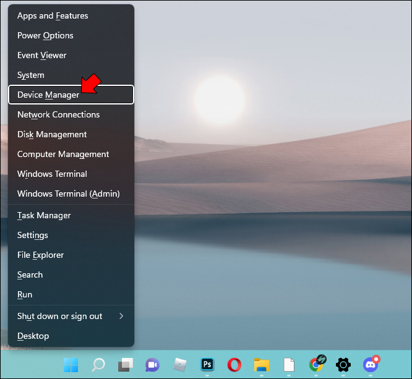
Task: Open Windows Terminal (Admin)
Action: tap(71, 194)
